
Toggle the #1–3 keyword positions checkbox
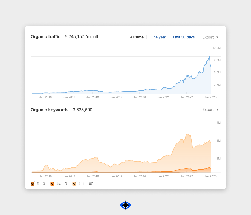33,183
